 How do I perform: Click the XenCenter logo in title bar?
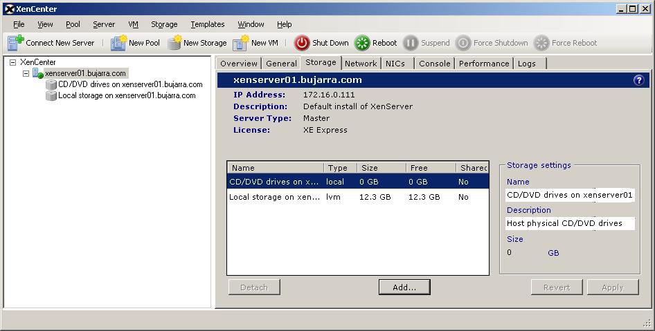9,9
